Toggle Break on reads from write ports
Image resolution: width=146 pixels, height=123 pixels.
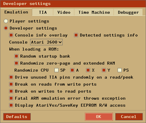coord(11,84)
